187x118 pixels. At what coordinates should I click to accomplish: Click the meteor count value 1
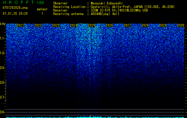[42, 14]
